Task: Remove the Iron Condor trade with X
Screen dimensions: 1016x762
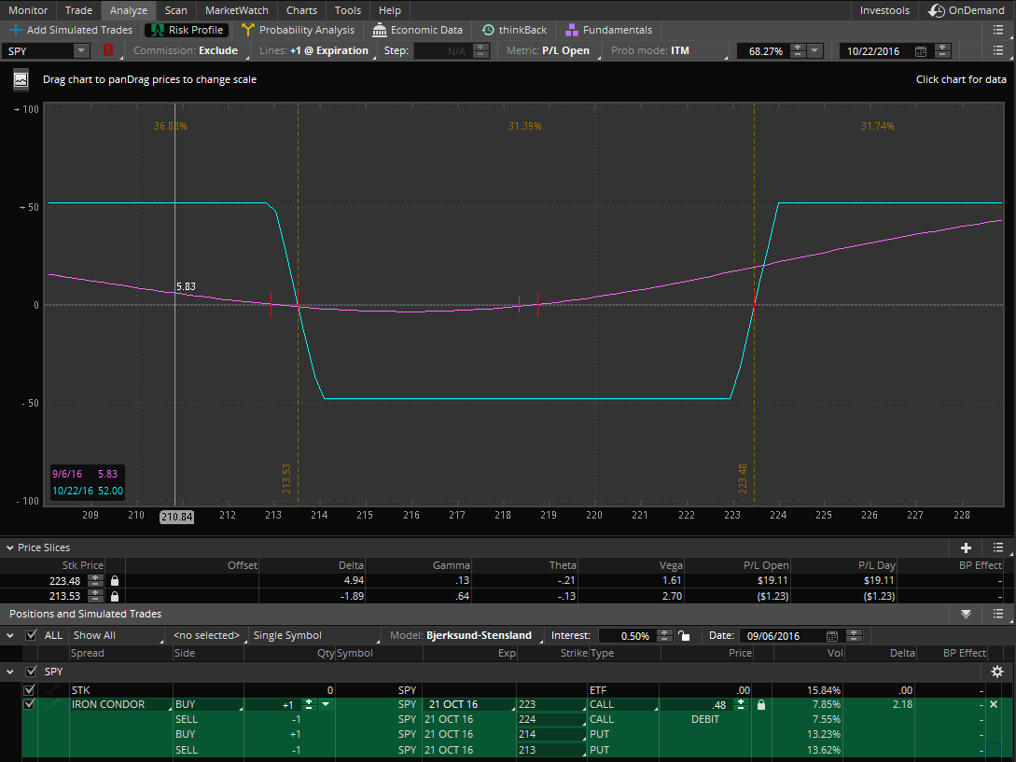Action: (x=993, y=704)
